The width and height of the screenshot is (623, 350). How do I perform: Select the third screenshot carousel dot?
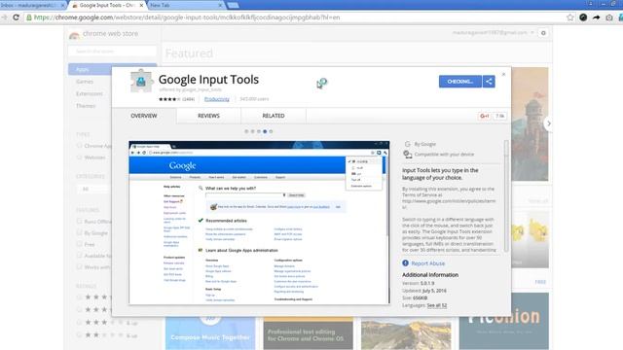click(x=259, y=131)
